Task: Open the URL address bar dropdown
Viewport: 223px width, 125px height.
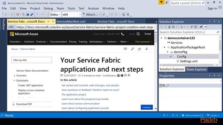Action: pyautogui.click(x=155, y=27)
